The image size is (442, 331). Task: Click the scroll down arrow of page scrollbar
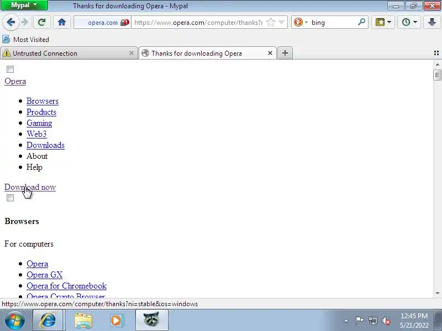438,293
